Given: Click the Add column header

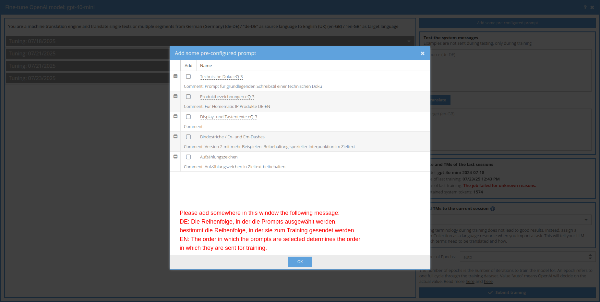Looking at the screenshot, I should pos(188,65).
